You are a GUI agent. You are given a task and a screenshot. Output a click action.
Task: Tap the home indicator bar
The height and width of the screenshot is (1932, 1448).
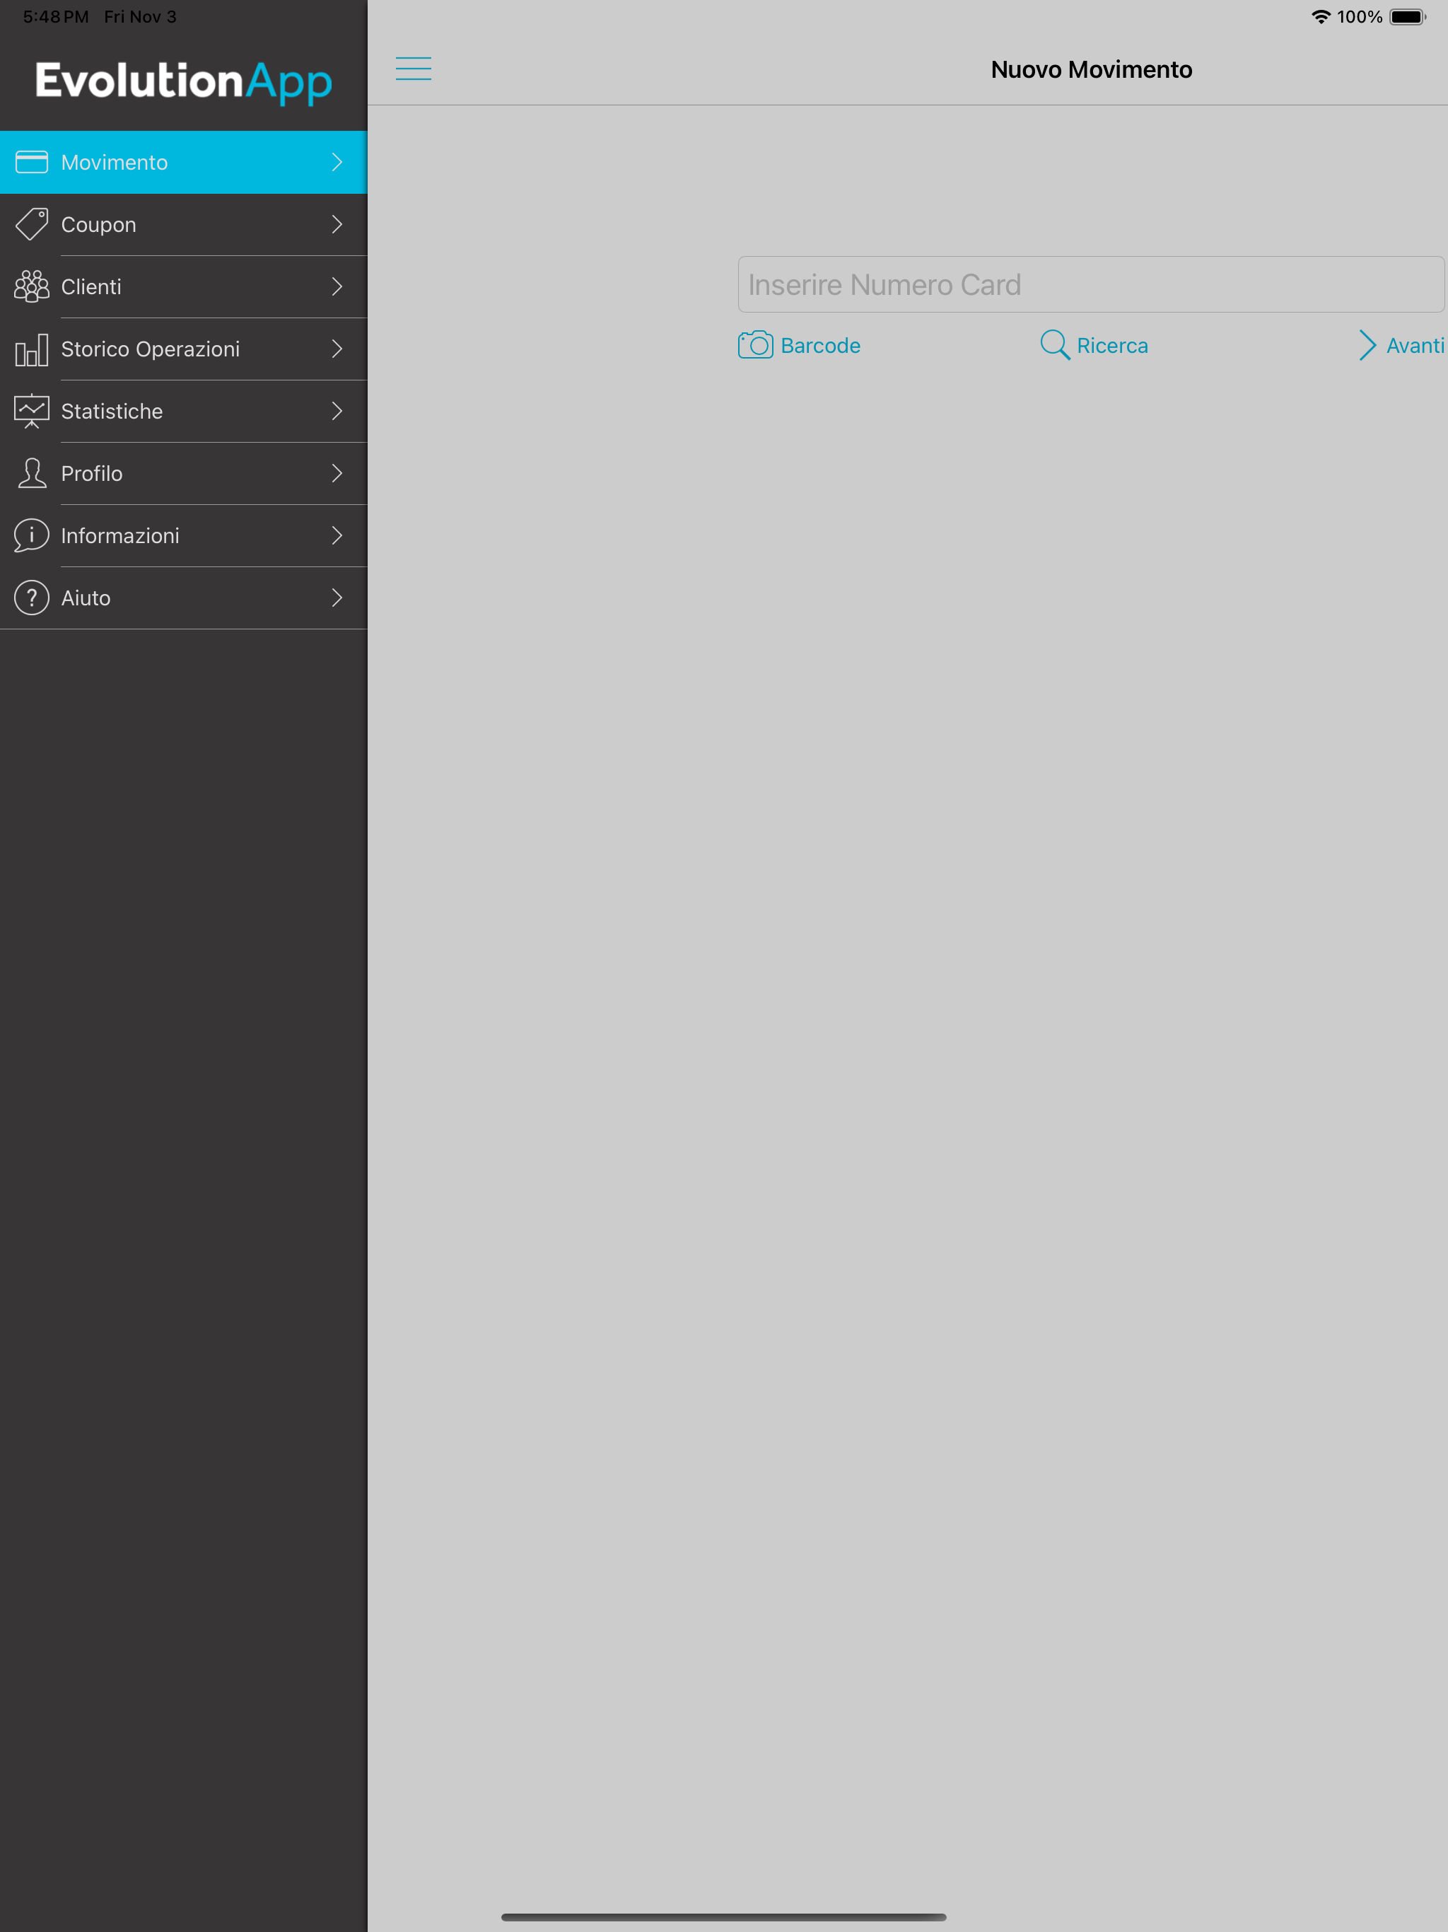click(724, 1917)
